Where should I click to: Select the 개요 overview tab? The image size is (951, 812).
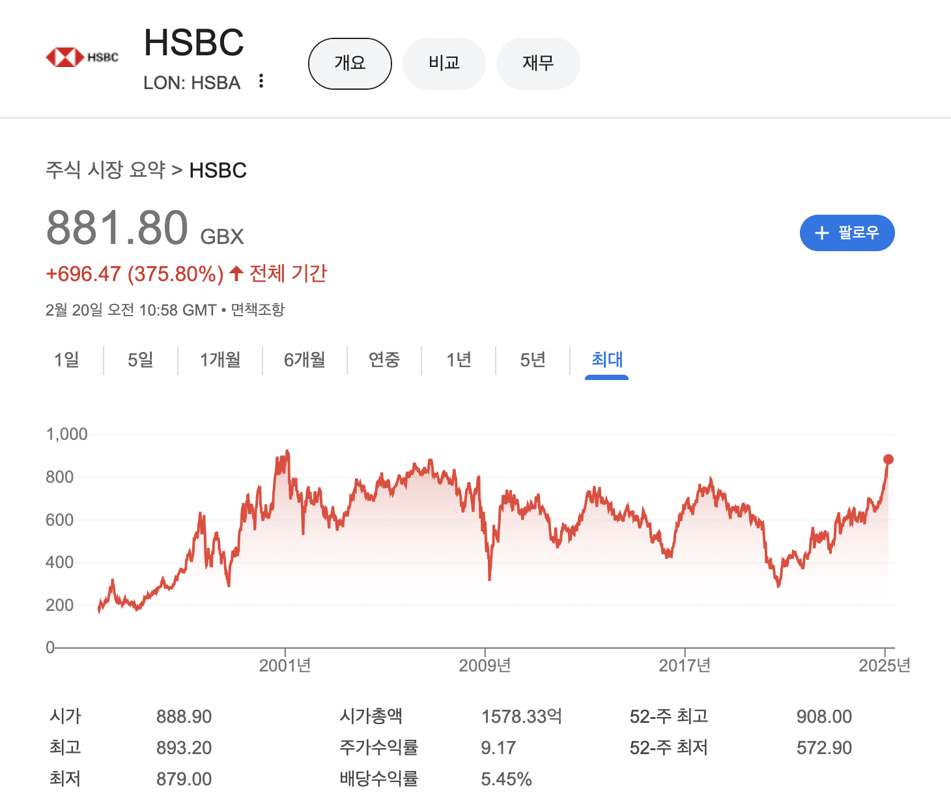click(350, 64)
